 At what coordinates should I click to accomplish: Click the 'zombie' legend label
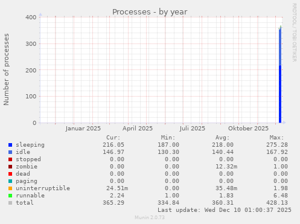pos(27,167)
